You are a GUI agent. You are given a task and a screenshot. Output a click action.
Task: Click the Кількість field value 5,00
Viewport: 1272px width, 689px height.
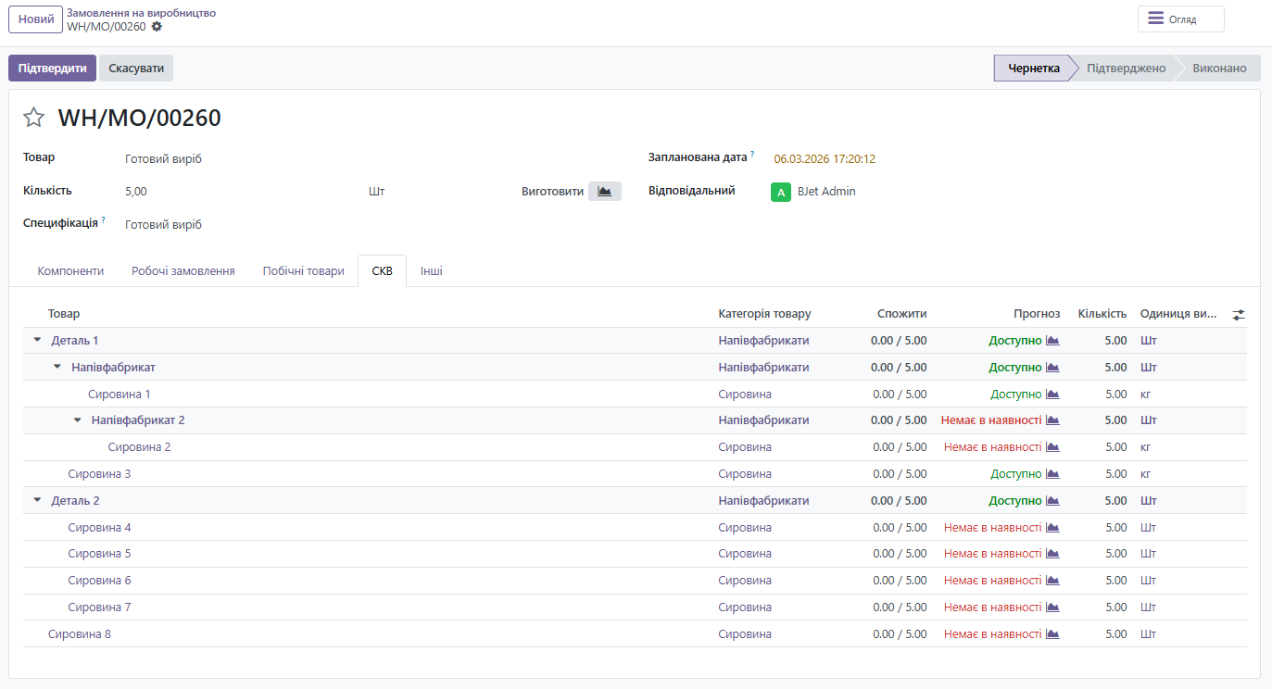[x=136, y=192]
